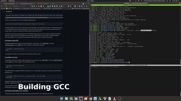The width and height of the screenshot is (181, 101).
Task: Click the Installation (Linux) heading
Action: 11,57
